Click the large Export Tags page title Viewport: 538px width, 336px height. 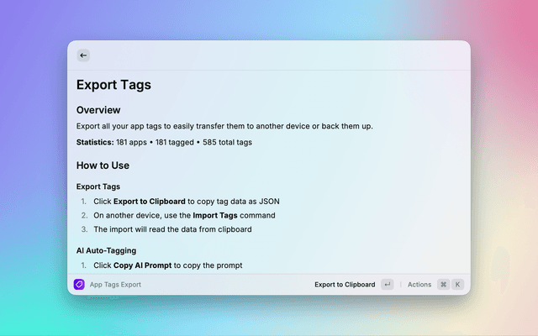(113, 85)
